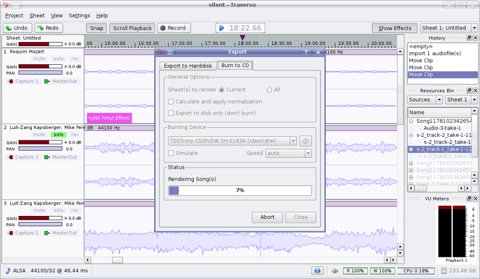480x279 pixels.
Task: Abort the rendering
Action: click(x=267, y=217)
